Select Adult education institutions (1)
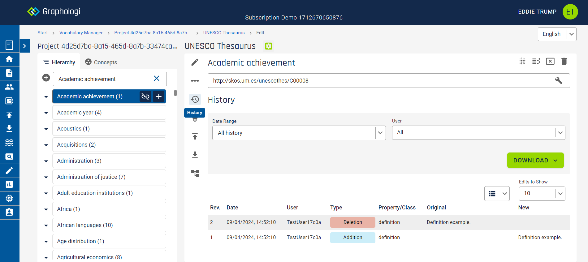 [x=109, y=193]
